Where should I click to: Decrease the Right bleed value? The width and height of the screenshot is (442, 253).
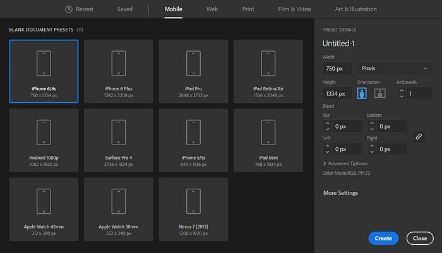tap(372, 152)
